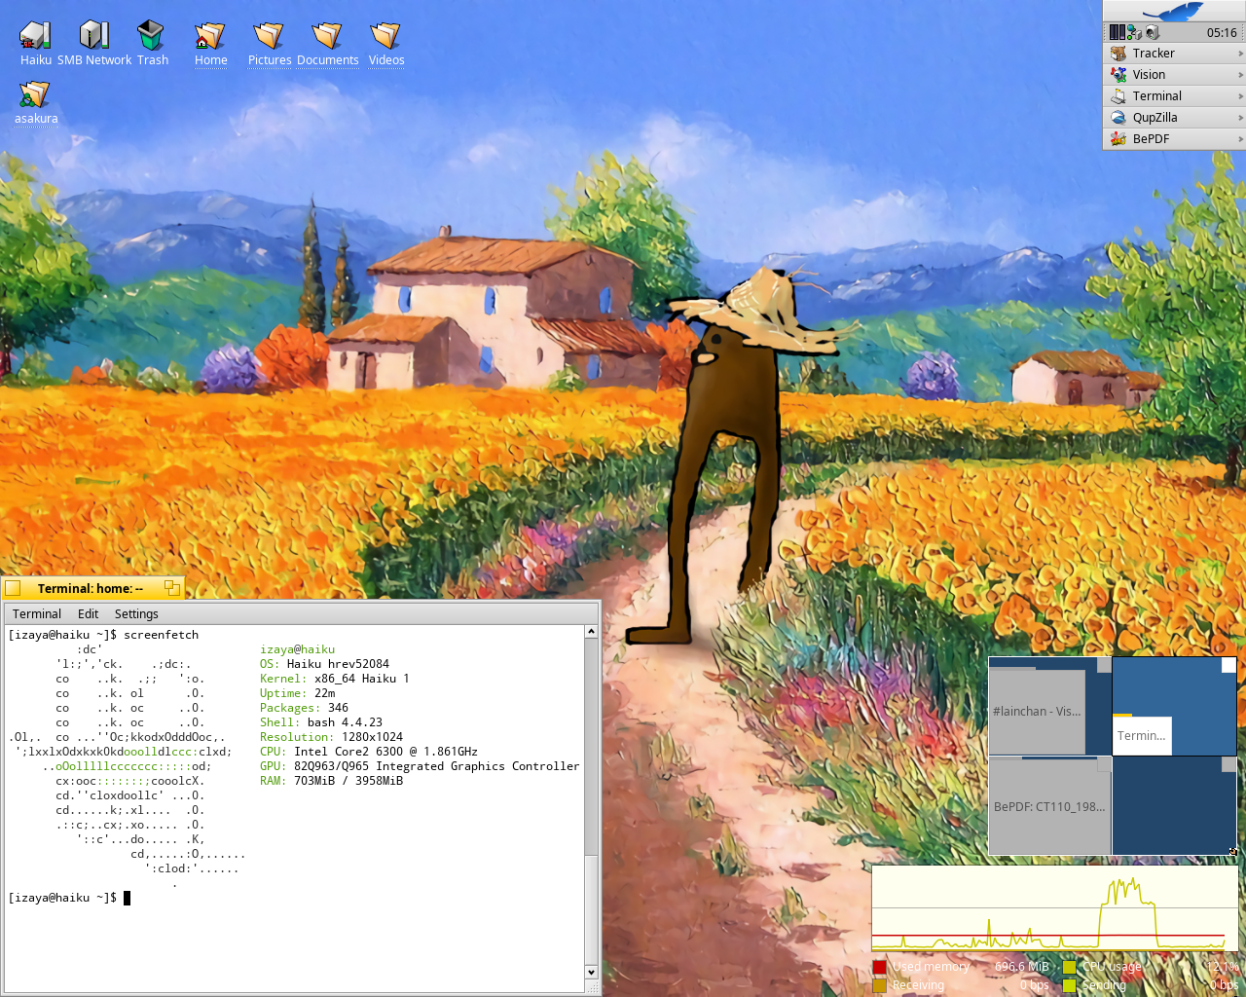Click the Terminal title tab 'Terminal: home: --'
The image size is (1246, 997).
(x=91, y=588)
